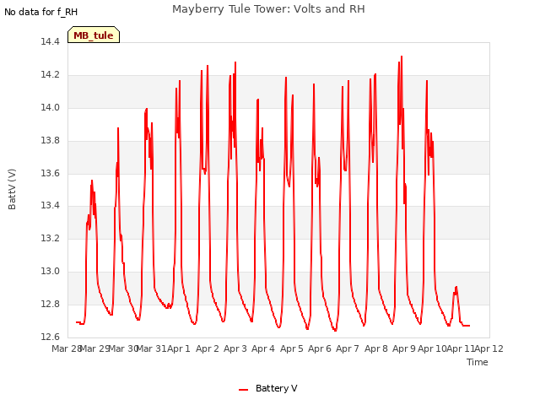Image resolution: width=540 pixels, height=405 pixels.
Task: Click the 13.2 y-axis tick label
Action: (50, 238)
